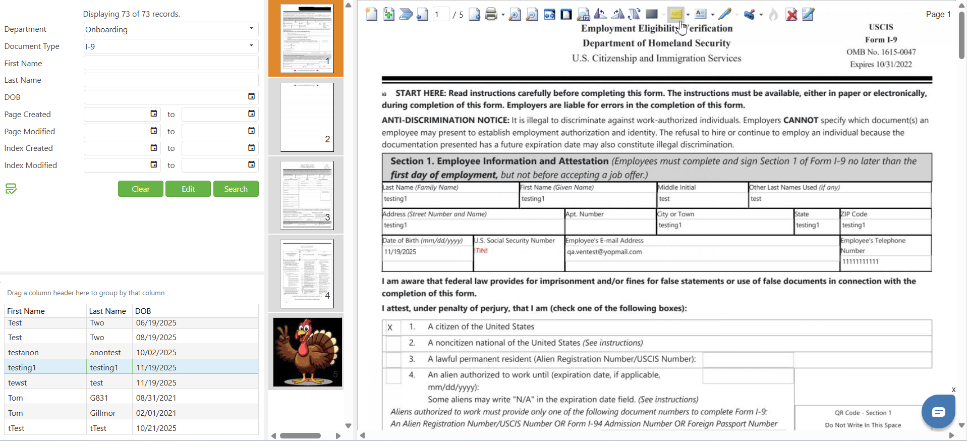Click the thumbnail panel horizontal scrollbar
The image size is (967, 441).
(301, 435)
